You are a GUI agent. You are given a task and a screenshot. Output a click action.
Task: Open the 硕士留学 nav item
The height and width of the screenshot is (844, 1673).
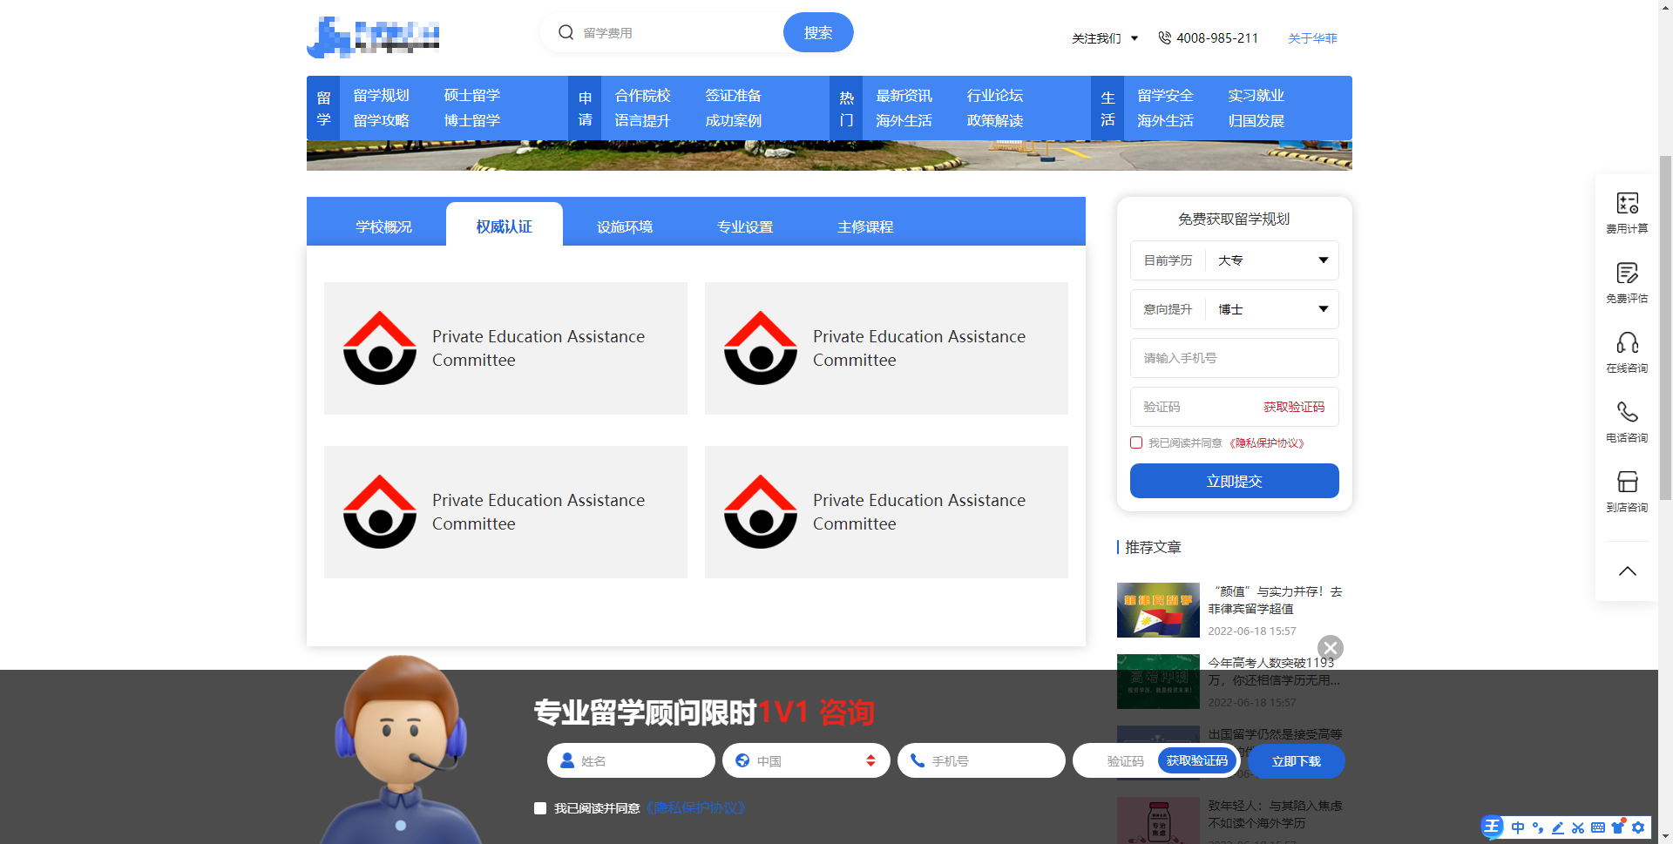coord(471,95)
